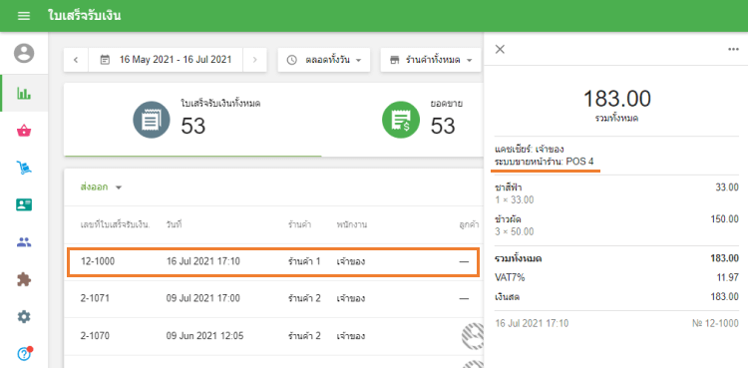Open the Inventory management cart icon
This screenshot has height=368, width=748.
(x=24, y=168)
